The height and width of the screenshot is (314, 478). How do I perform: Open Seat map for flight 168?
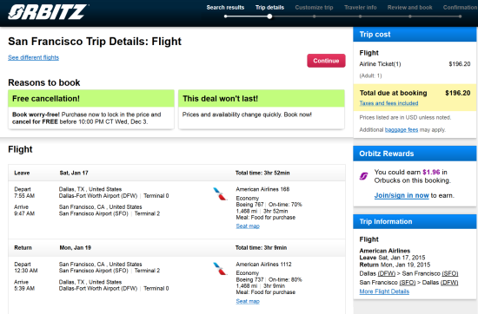coord(248,226)
